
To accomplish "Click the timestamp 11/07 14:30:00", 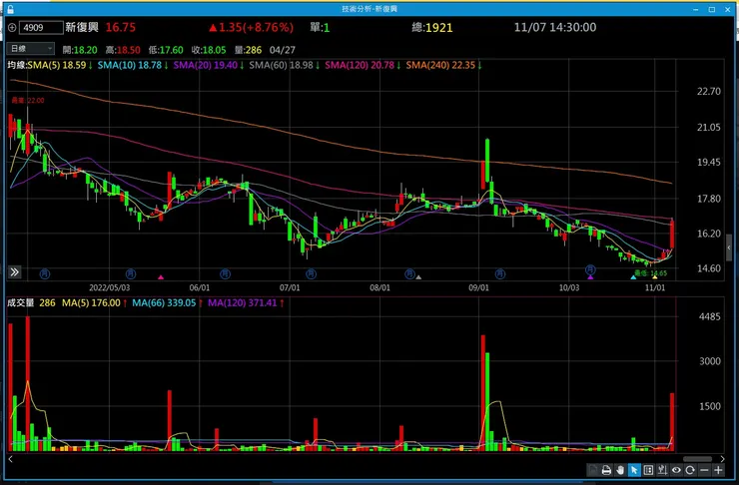I will 554,27.
